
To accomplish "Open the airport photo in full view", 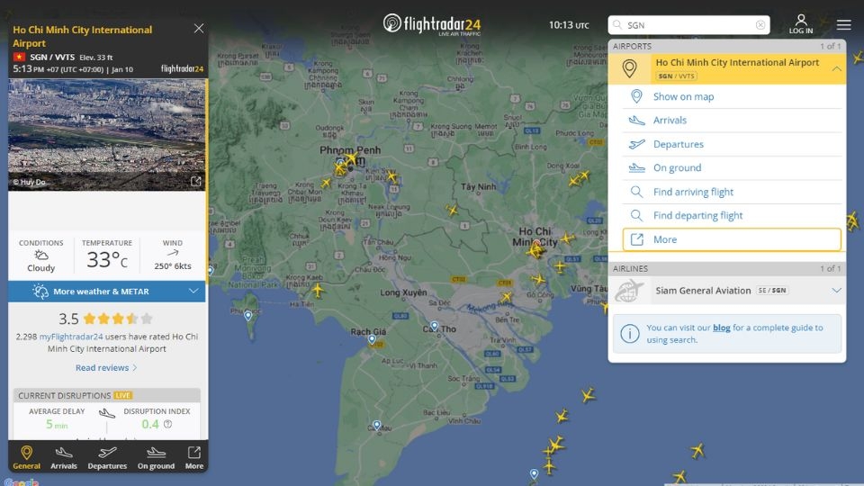I will [195, 181].
